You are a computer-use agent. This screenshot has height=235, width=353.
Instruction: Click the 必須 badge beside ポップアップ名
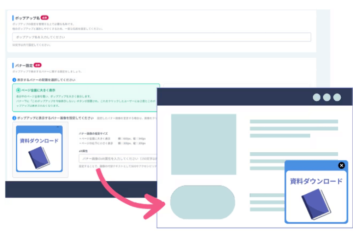point(45,18)
